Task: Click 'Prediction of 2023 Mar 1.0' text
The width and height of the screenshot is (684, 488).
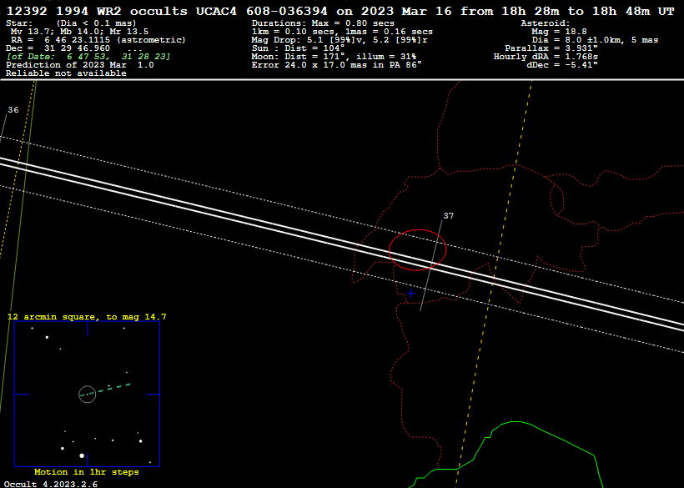Action: [80, 65]
